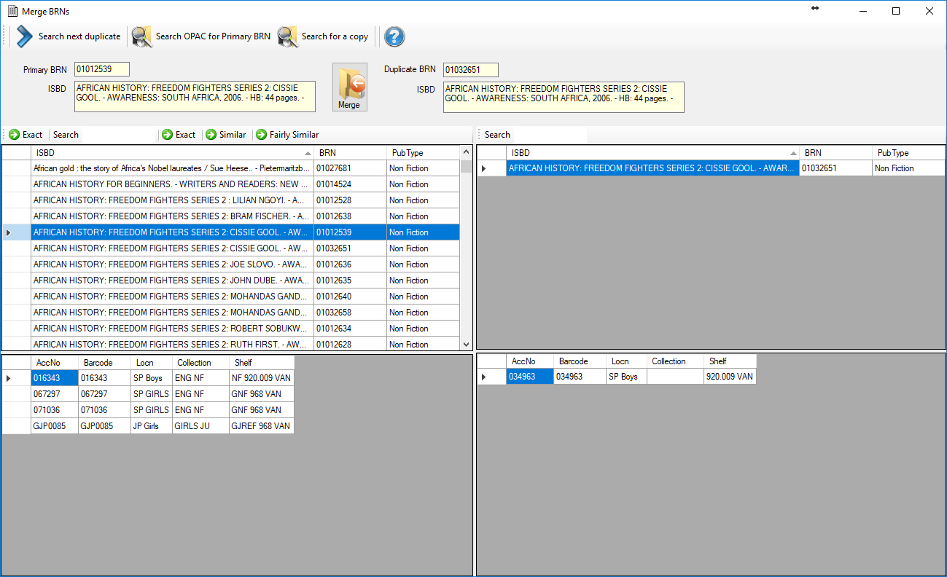The width and height of the screenshot is (947, 577).
Task: Select the copy row 071036
Action: (148, 410)
